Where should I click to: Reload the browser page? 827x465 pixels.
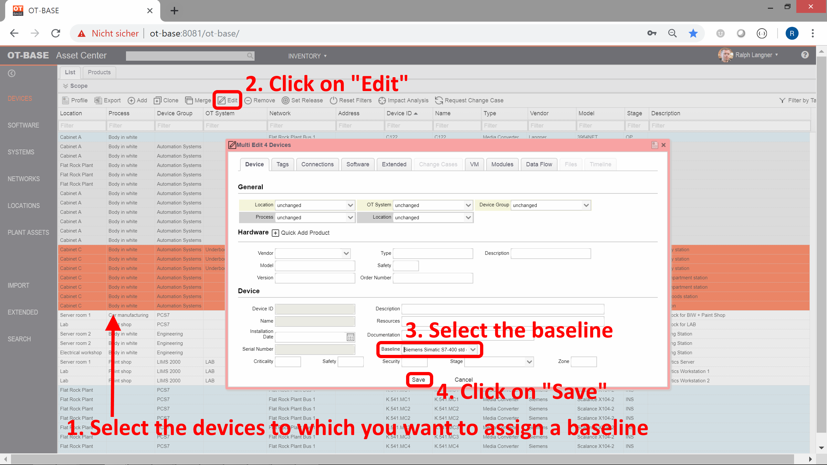point(56,33)
